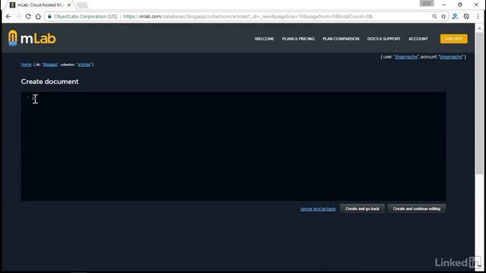
Task: Open the blue person extension icon
Action: 455,17
